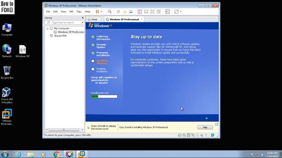Open the Network desktop icon

coord(7,51)
